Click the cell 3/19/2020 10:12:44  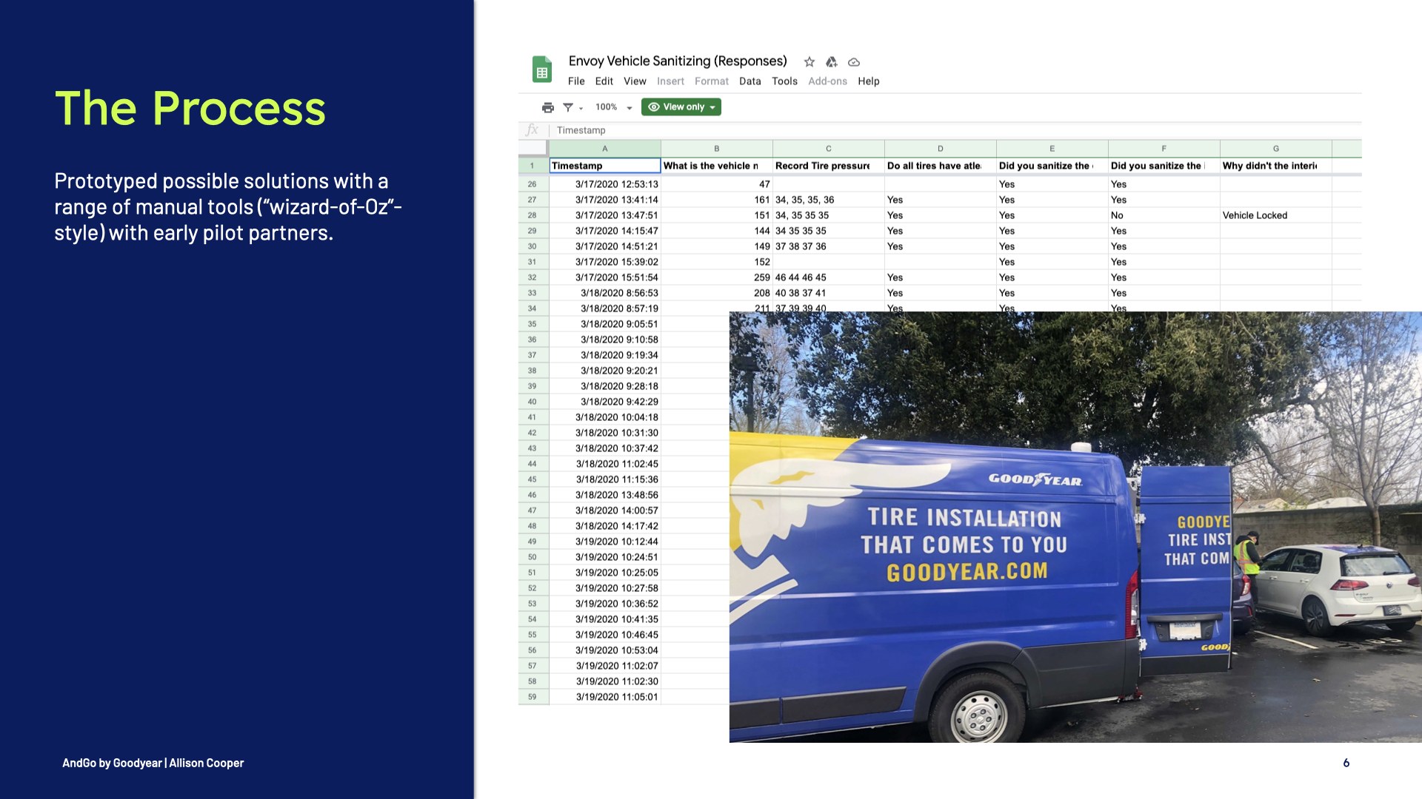click(x=605, y=542)
